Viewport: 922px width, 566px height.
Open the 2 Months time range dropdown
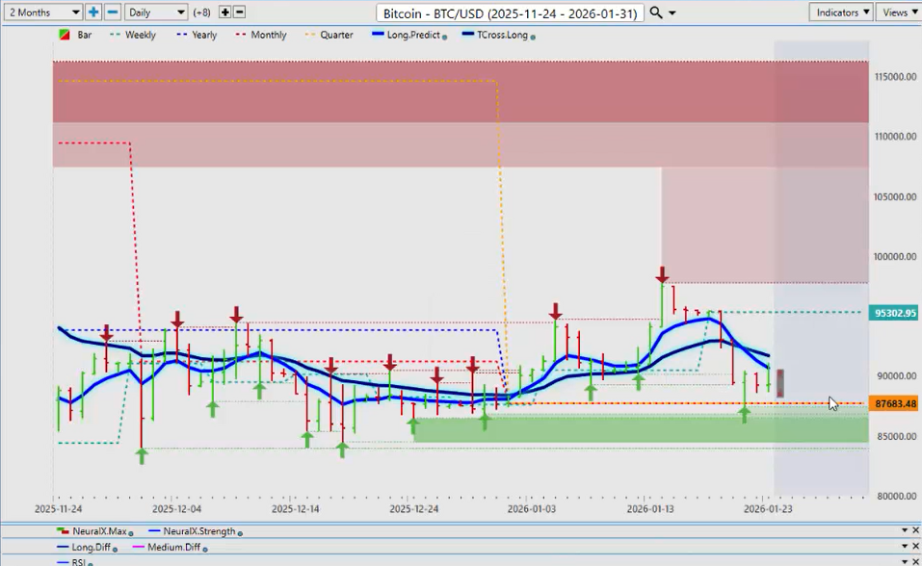pos(43,13)
